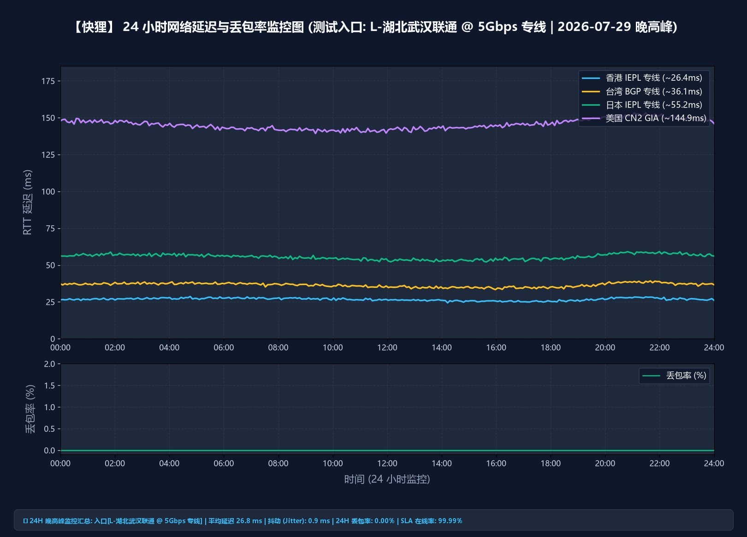747x537 pixels.
Task: Click the blue line swatch for 香港 IEPL
Action: 591,78
